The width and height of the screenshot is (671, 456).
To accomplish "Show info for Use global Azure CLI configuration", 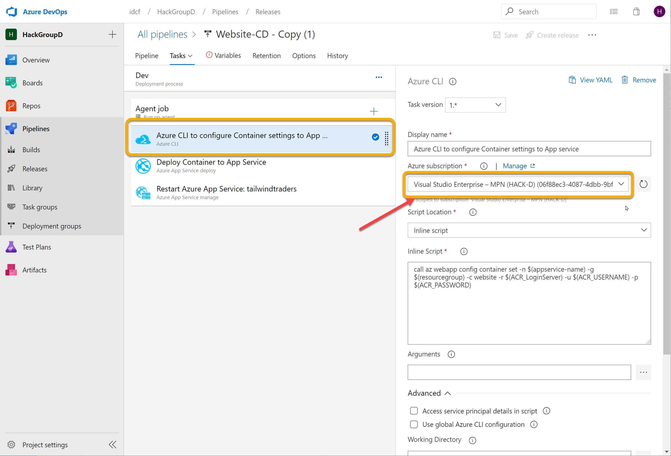I will 534,424.
